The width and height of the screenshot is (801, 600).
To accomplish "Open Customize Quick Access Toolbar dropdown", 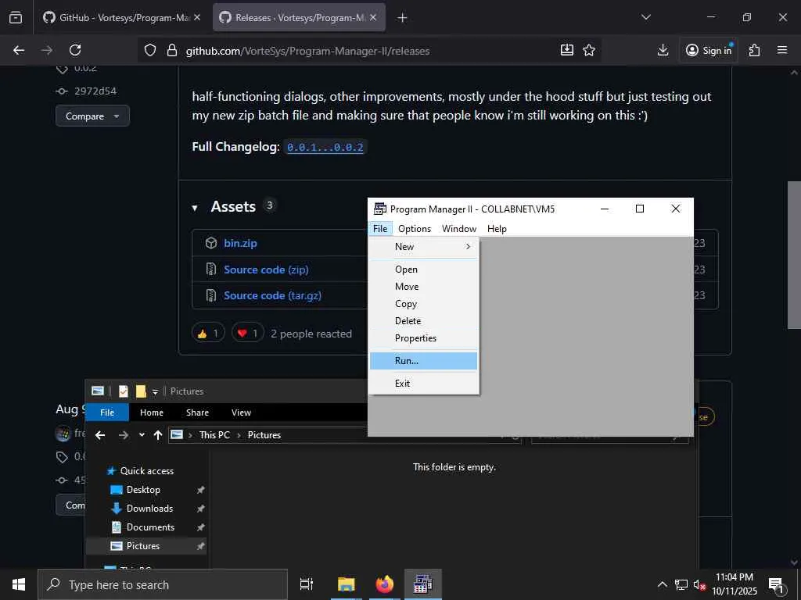I will (156, 392).
